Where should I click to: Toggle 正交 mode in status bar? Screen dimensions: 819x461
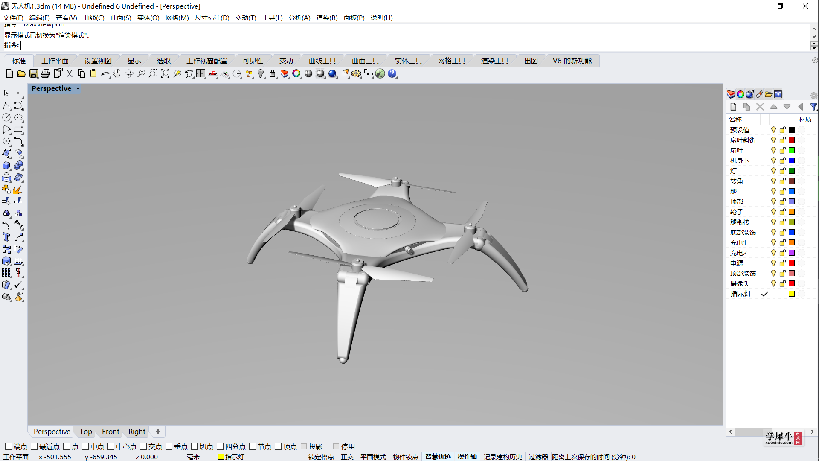point(347,457)
